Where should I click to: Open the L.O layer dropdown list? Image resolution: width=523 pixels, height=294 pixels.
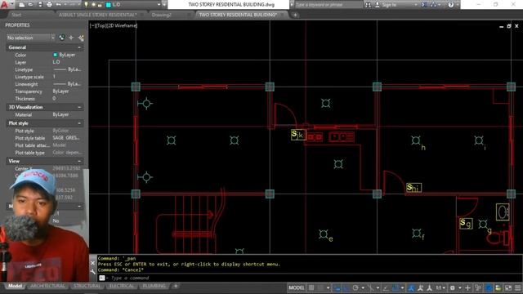point(159,5)
